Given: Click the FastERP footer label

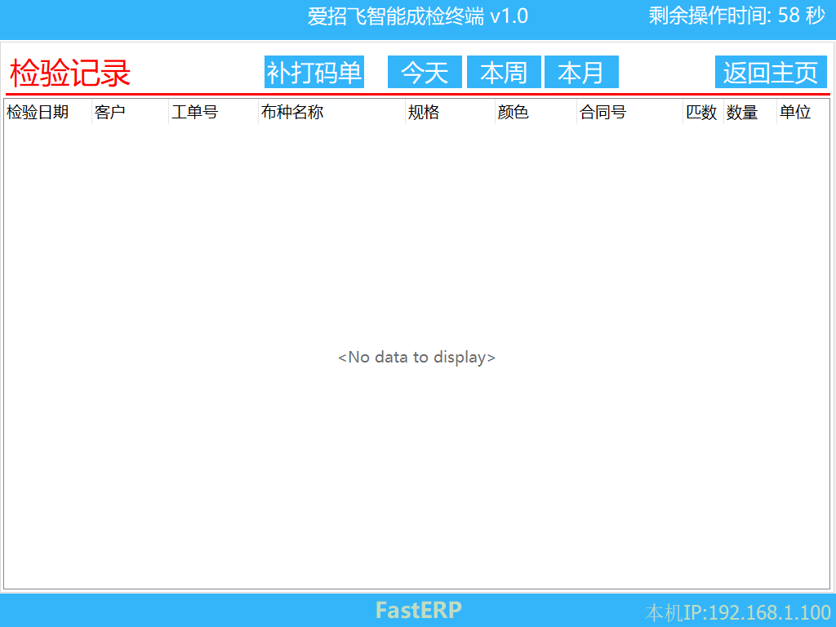Looking at the screenshot, I should (419, 611).
